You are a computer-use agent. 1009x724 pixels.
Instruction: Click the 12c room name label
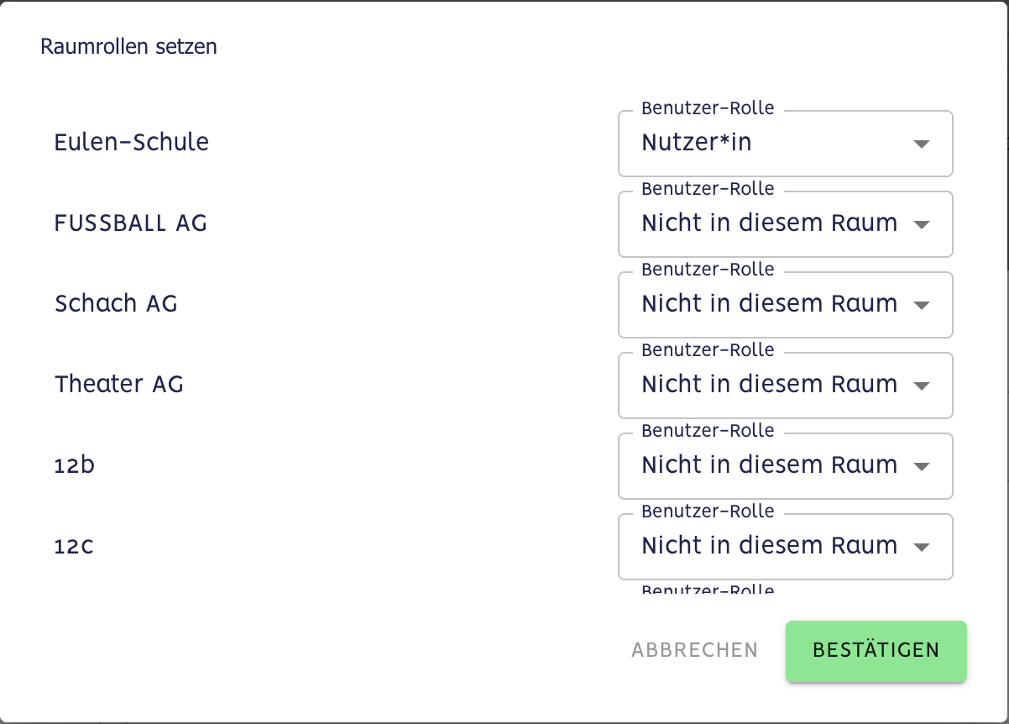[x=74, y=547]
